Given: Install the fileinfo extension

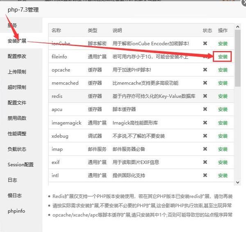Looking at the screenshot, I should click(x=223, y=57).
